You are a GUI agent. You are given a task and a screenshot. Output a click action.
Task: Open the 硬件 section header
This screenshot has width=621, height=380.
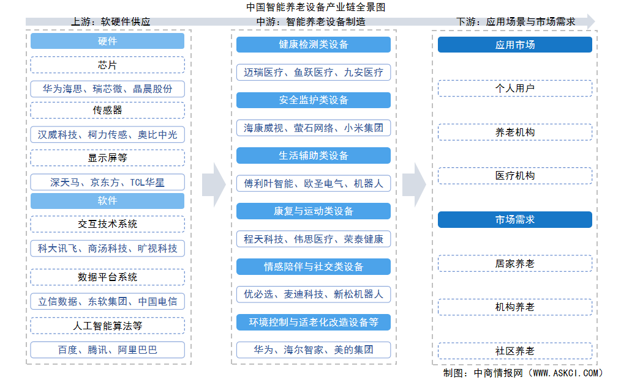(107, 41)
